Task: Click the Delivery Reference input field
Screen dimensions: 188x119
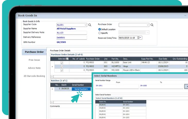Action: point(72,38)
